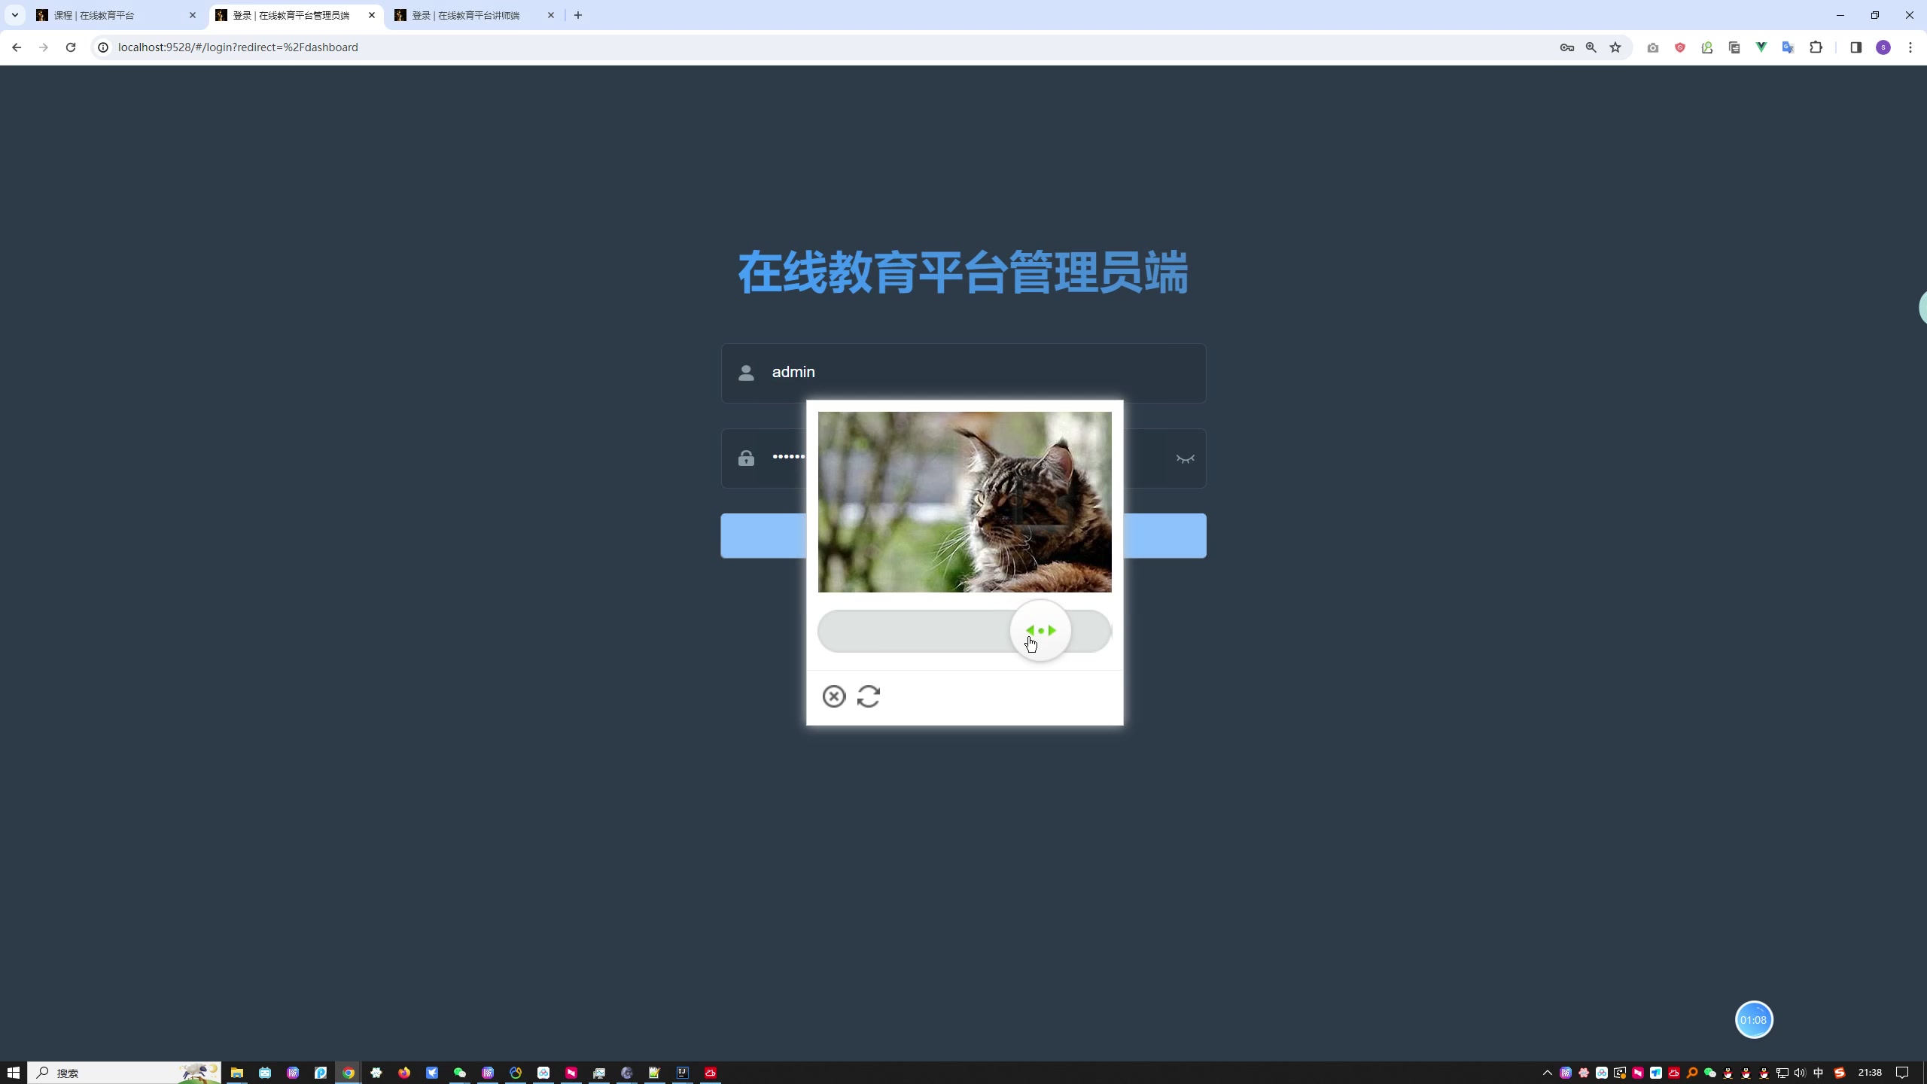Open the Vue devtools extension

[x=1761, y=47]
